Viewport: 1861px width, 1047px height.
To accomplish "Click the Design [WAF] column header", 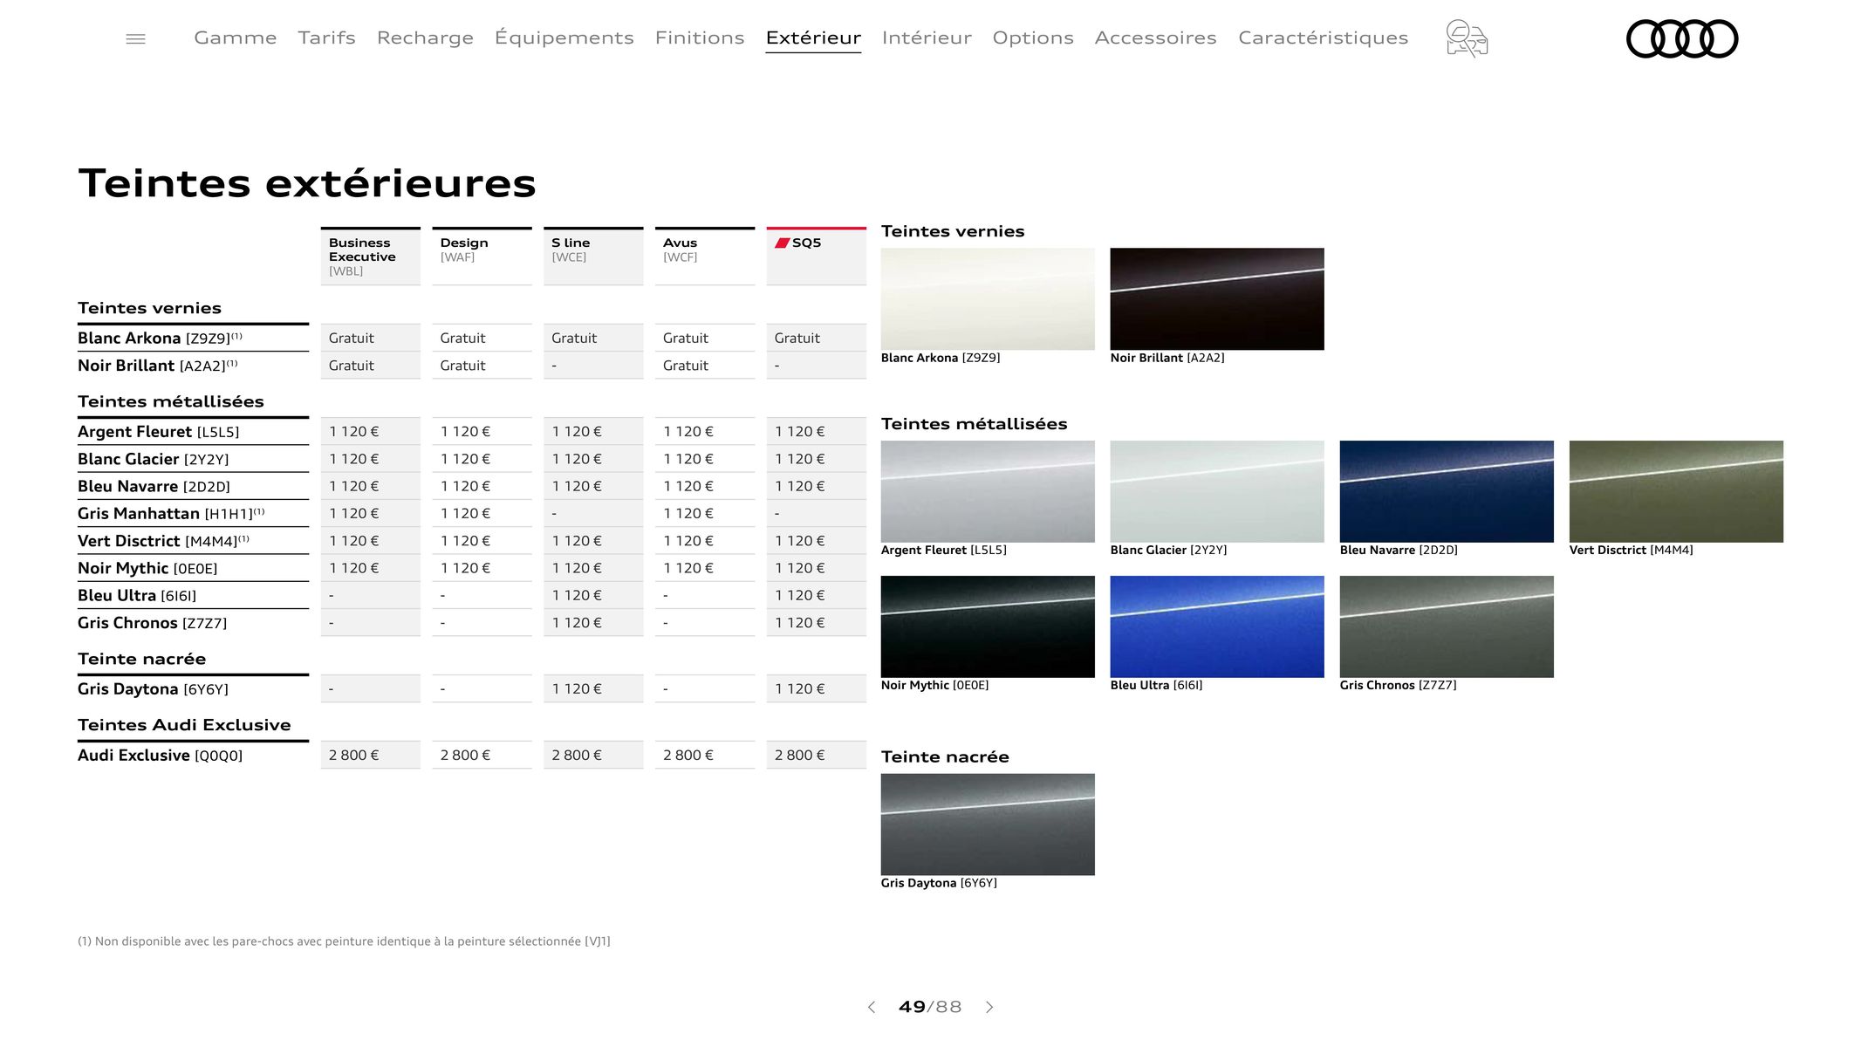I will 482,257.
